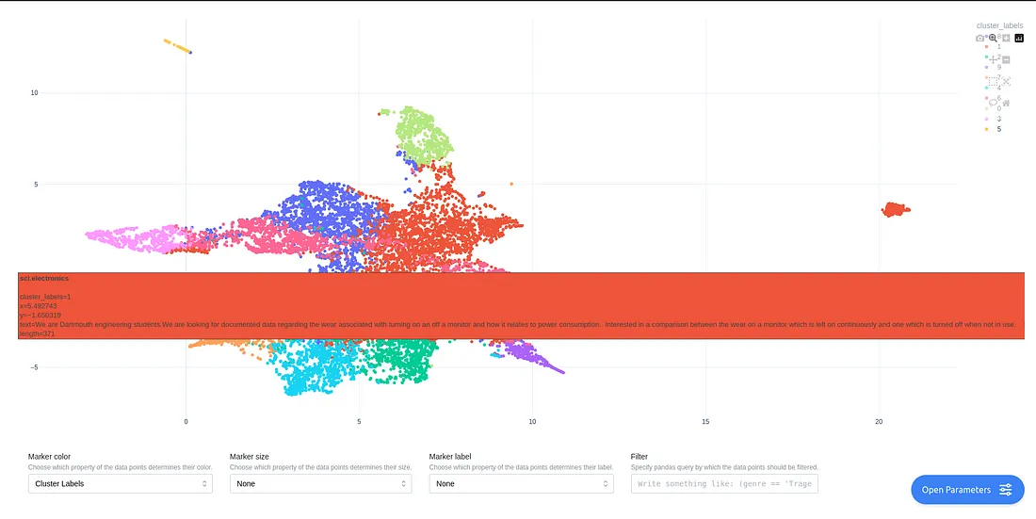Click the x-axis tick label 20
Viewport: 1036px width, 519px height.
point(879,422)
